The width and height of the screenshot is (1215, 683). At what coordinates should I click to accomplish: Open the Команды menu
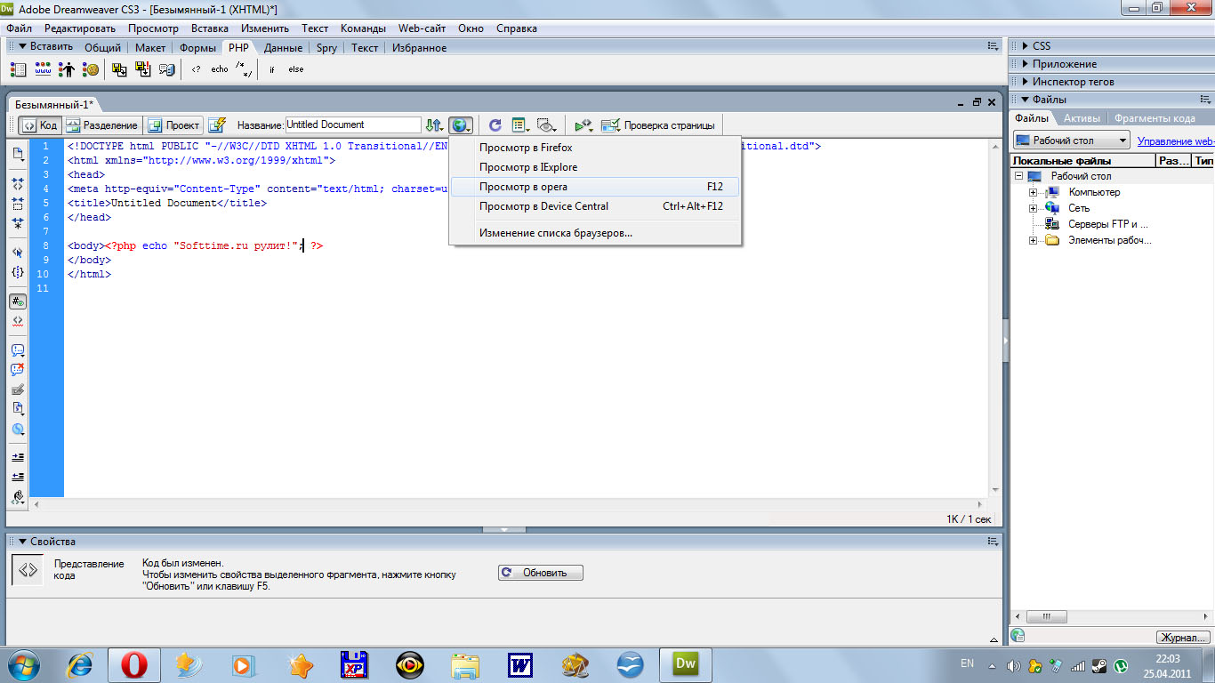tap(363, 28)
